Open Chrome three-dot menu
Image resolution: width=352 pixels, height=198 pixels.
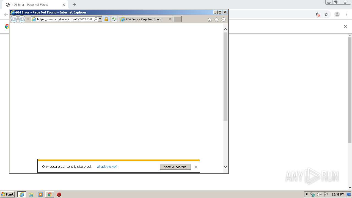346,14
